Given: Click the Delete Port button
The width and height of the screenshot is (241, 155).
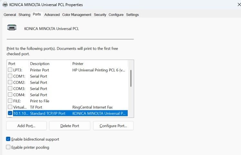Looking at the screenshot, I should (x=70, y=126).
